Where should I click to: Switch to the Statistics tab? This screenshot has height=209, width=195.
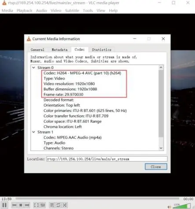101,50
